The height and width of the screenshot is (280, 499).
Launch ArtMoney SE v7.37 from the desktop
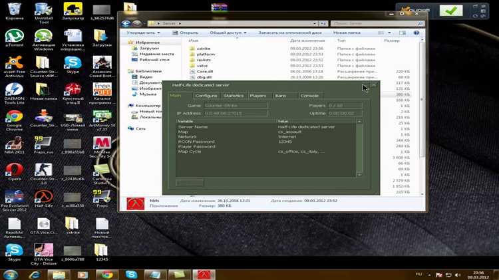(x=102, y=120)
